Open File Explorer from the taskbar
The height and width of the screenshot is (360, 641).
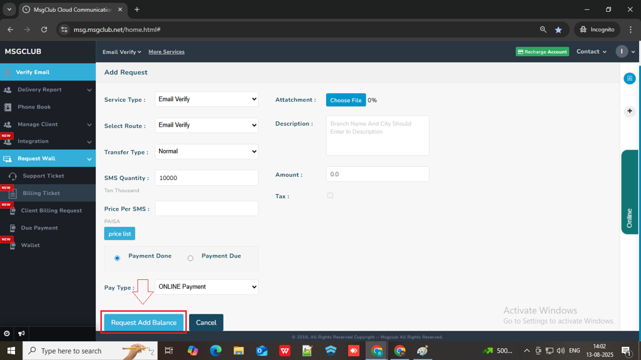(238, 351)
